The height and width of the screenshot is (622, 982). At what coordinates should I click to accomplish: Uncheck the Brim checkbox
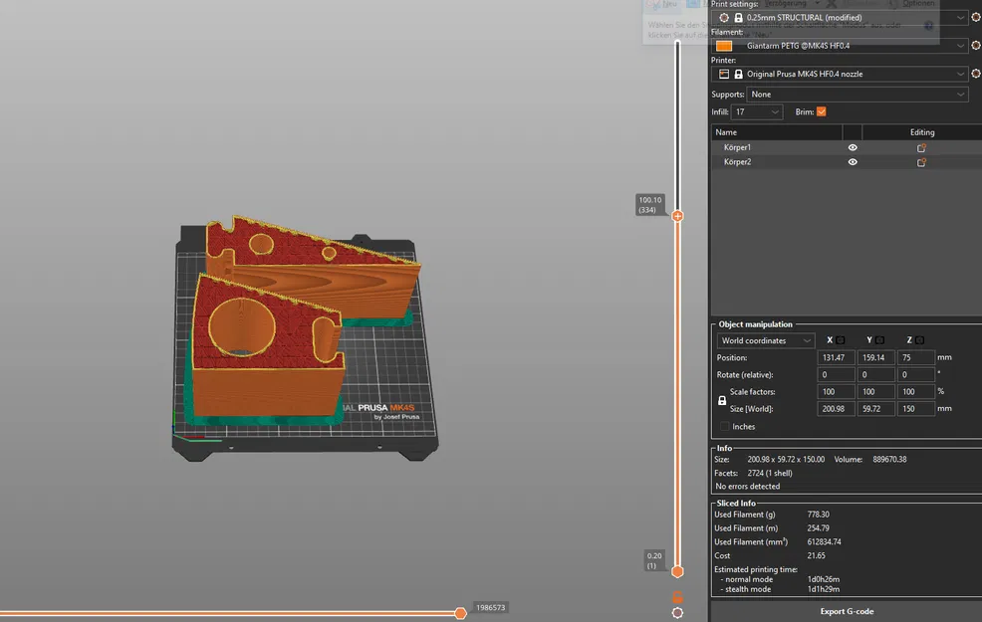click(821, 112)
